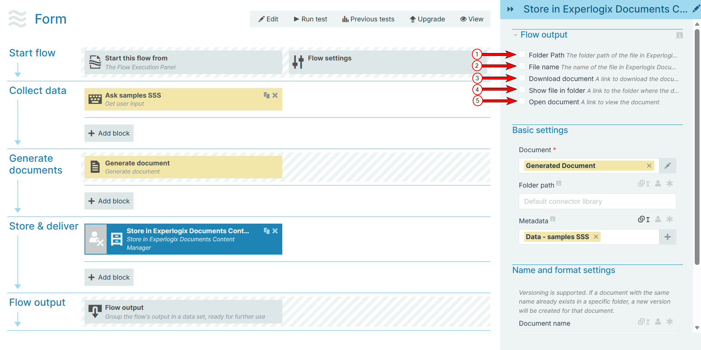Duplicate the Store in Experlogix block
This screenshot has width=701, height=350.
(267, 231)
